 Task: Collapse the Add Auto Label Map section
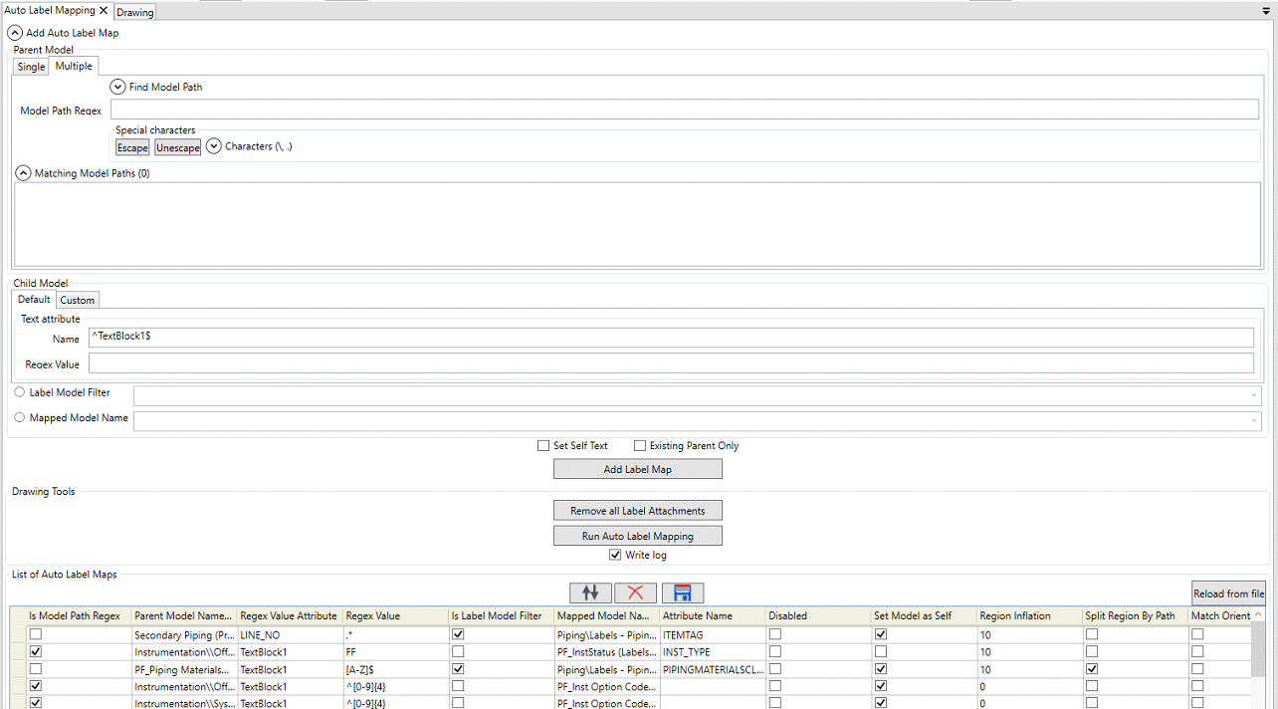pos(15,33)
